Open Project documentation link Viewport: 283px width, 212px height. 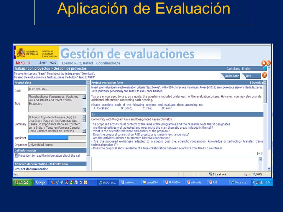click(32, 169)
